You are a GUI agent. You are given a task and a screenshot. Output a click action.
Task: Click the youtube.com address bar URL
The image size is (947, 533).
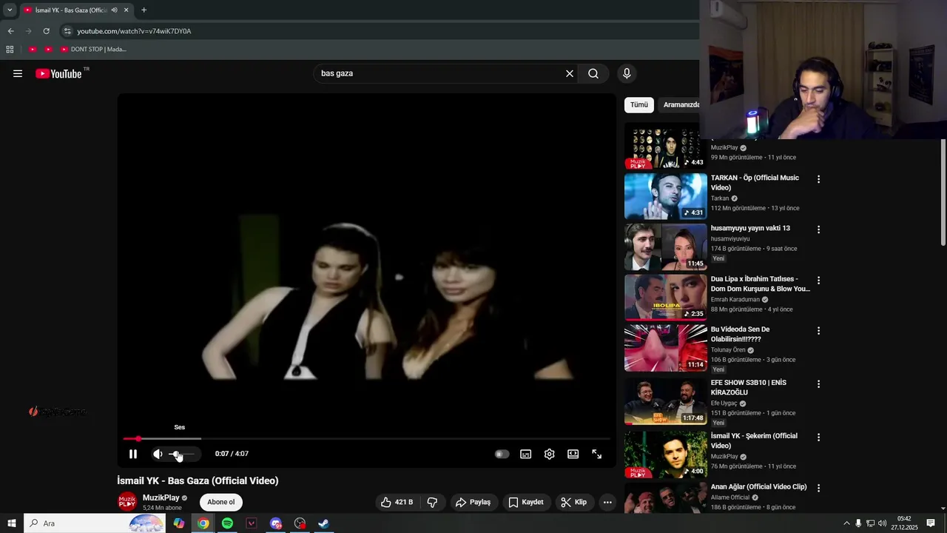pos(134,31)
